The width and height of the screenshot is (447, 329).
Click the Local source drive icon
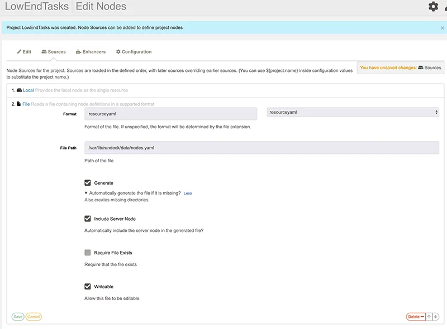20,90
